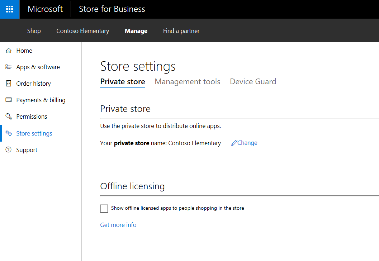Screen dimensions: 379x261
Task: Click the text 'Use the private store to distribute online apps.'
Action: coord(161,126)
